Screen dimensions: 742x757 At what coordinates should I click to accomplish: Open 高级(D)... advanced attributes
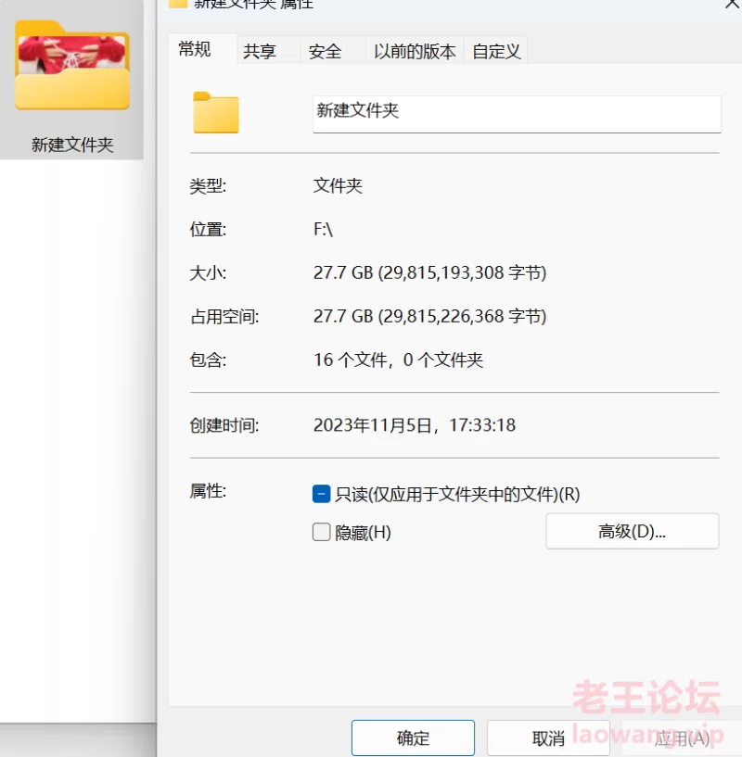click(633, 531)
